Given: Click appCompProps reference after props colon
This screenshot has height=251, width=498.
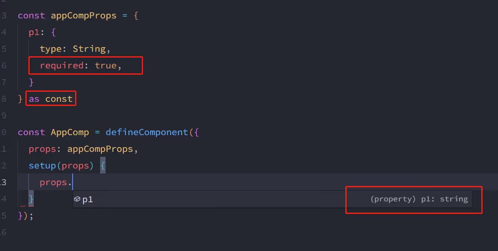Looking at the screenshot, I should click(100, 149).
